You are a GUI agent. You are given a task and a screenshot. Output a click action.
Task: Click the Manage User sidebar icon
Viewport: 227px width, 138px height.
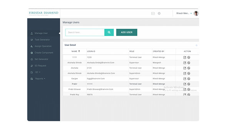pyautogui.click(x=32, y=33)
